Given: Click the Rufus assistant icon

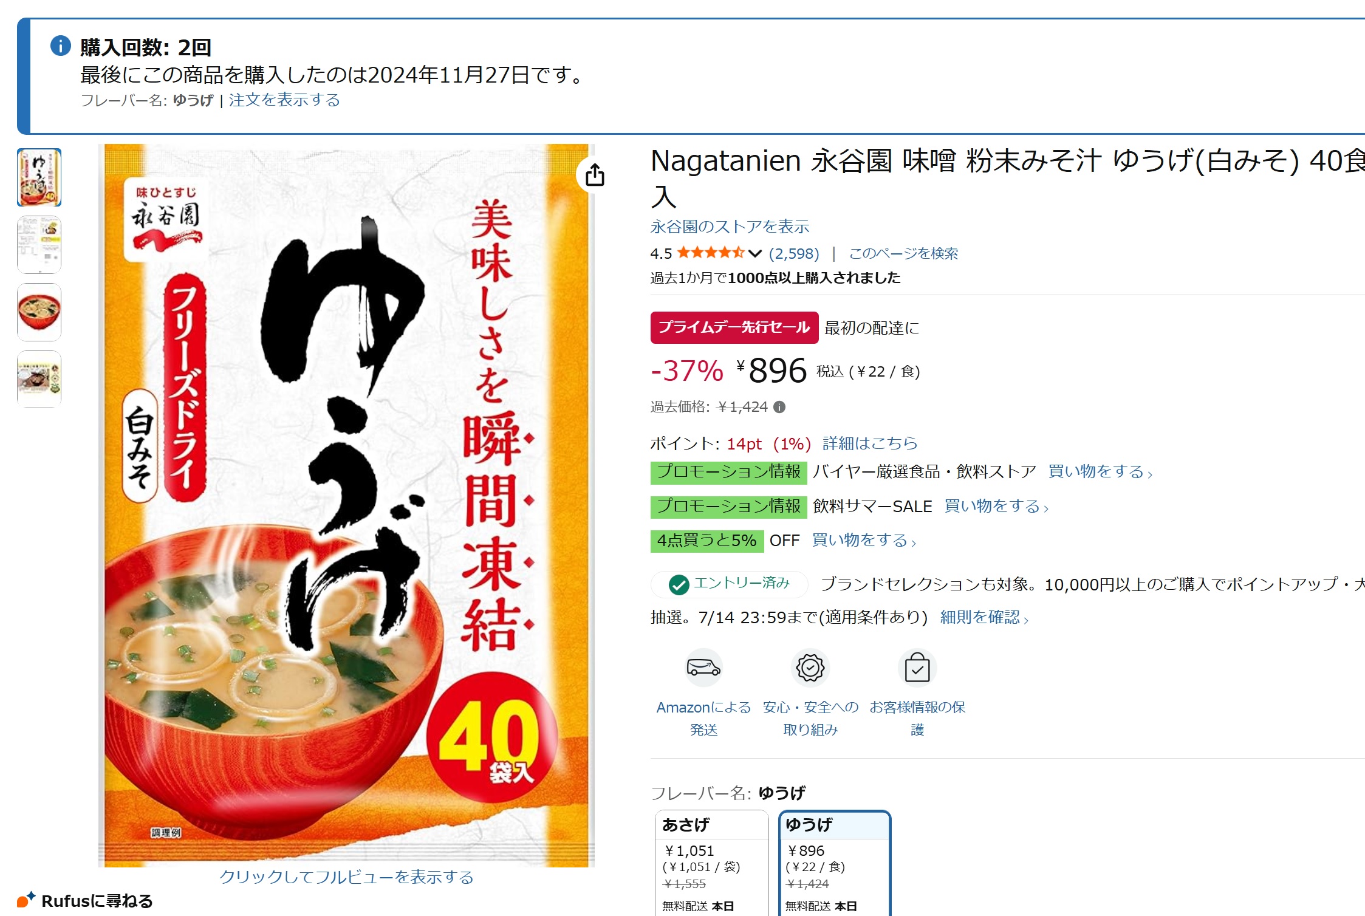Looking at the screenshot, I should tap(26, 899).
